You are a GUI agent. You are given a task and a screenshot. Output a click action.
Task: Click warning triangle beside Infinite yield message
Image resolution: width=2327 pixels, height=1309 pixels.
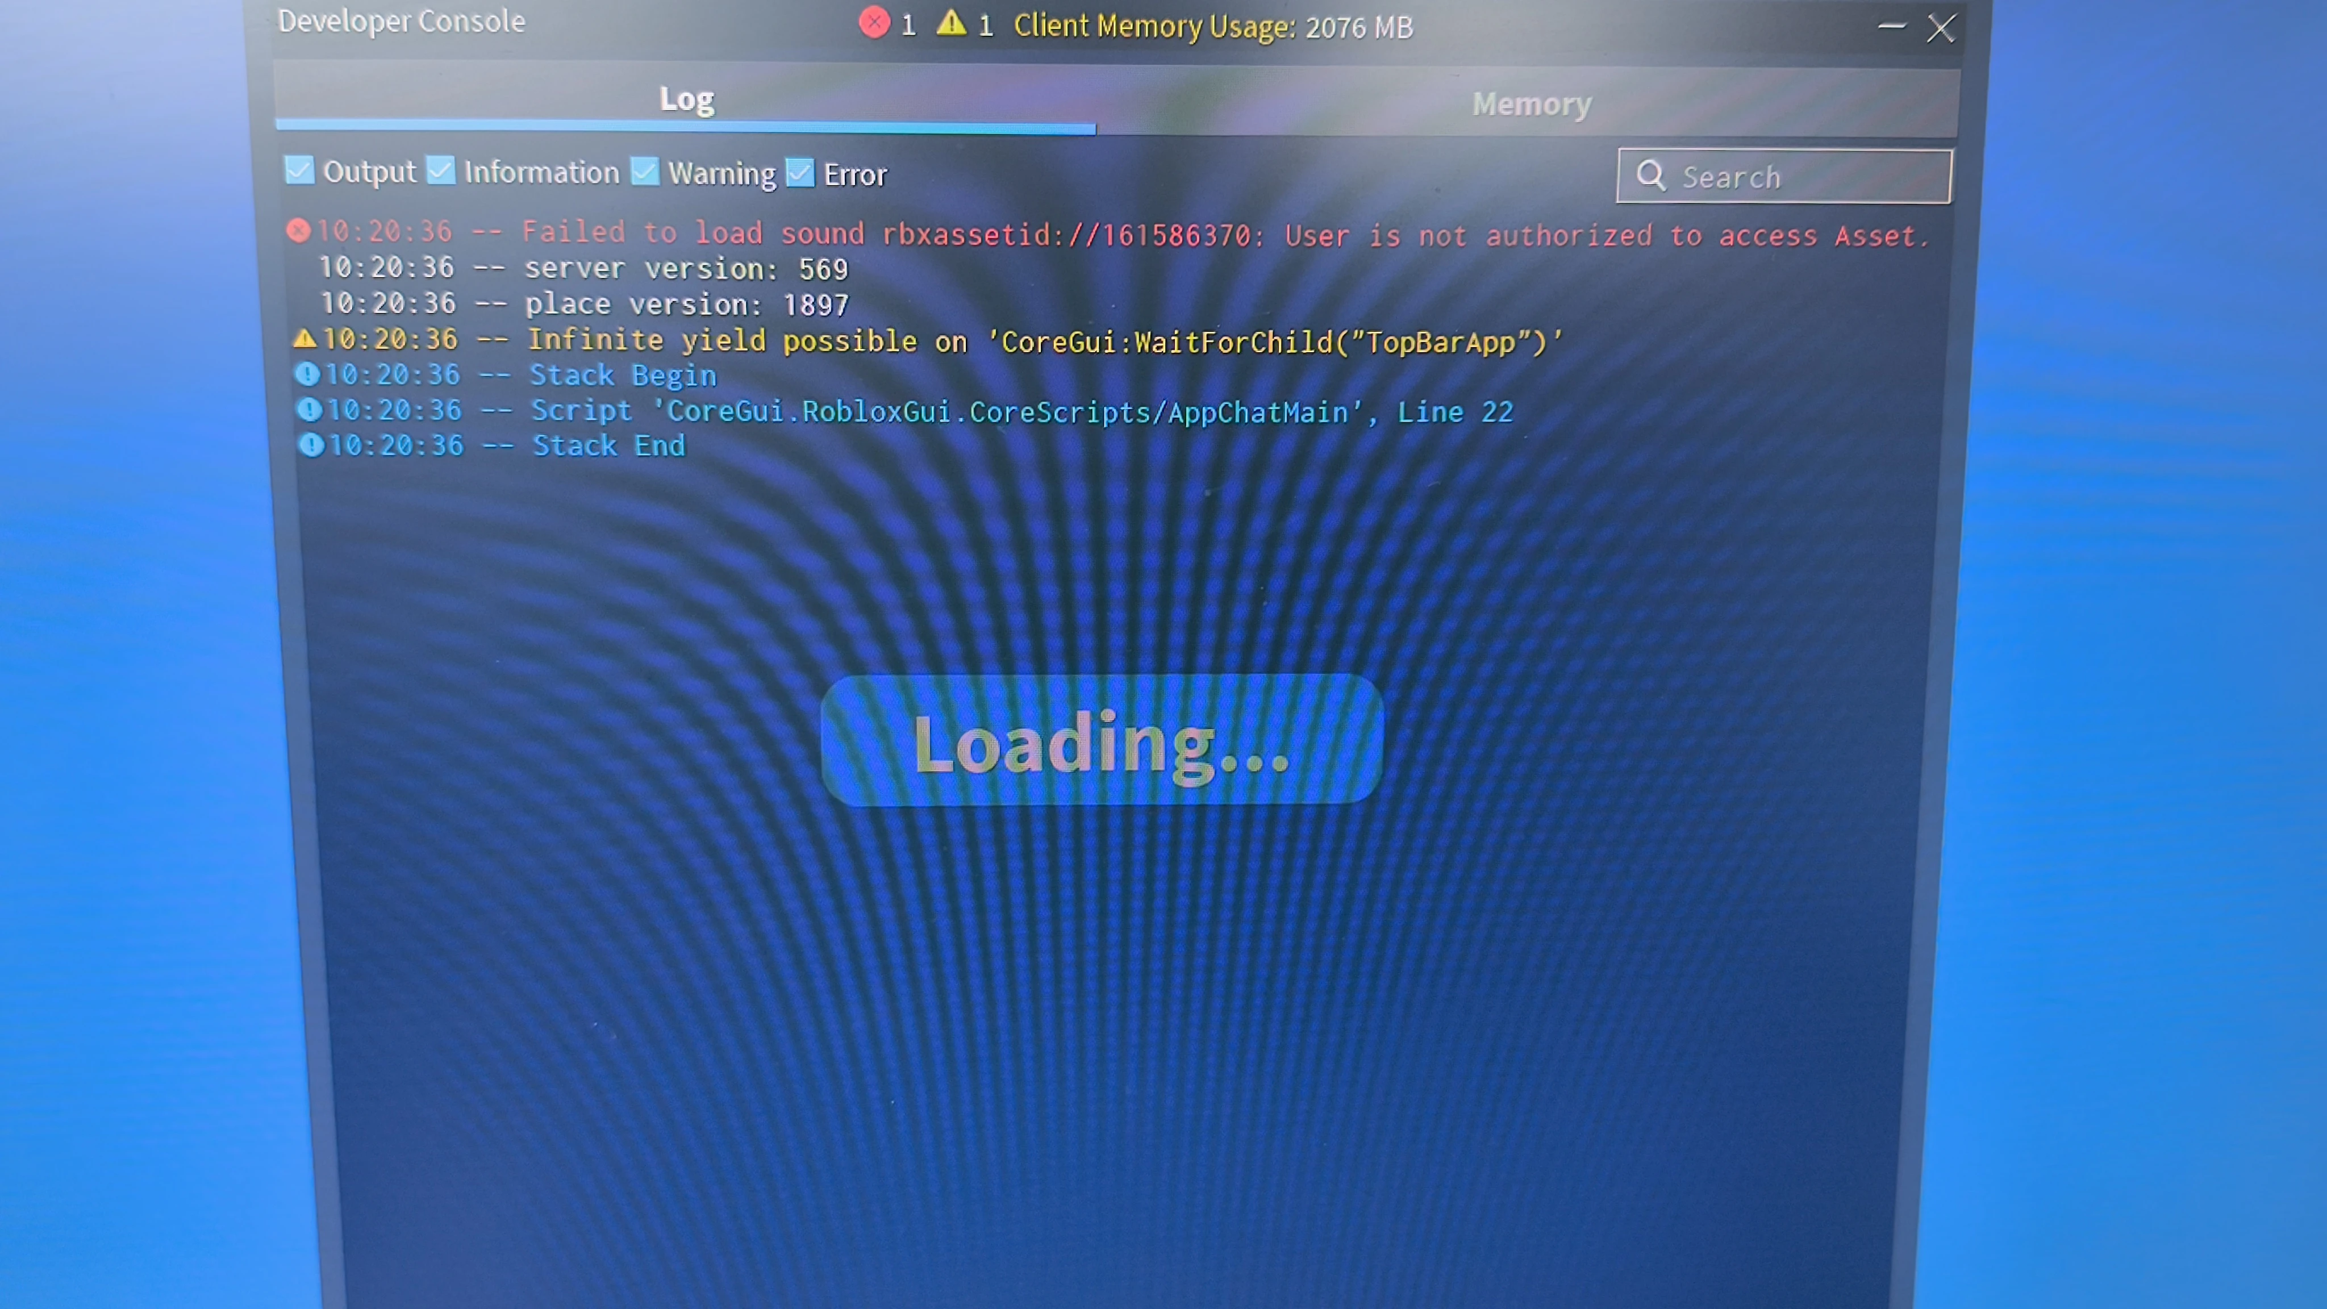305,339
